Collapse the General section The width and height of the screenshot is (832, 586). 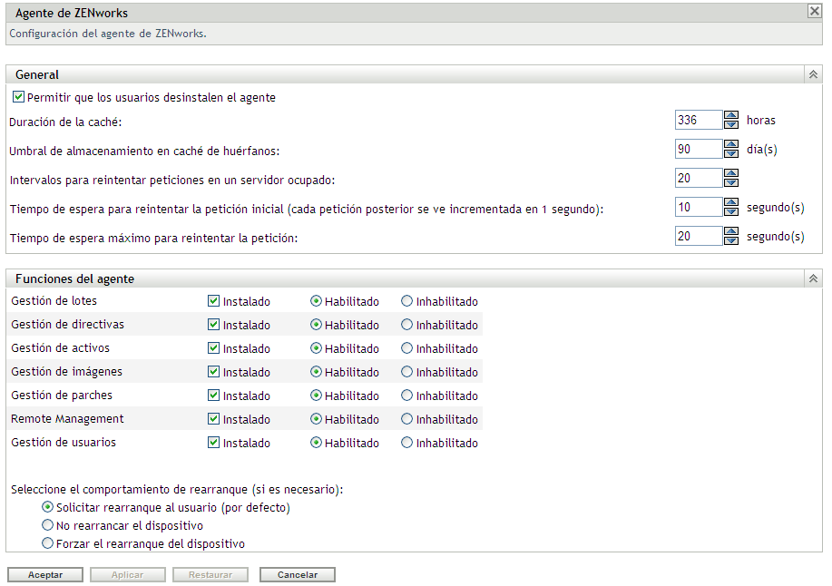pyautogui.click(x=813, y=74)
